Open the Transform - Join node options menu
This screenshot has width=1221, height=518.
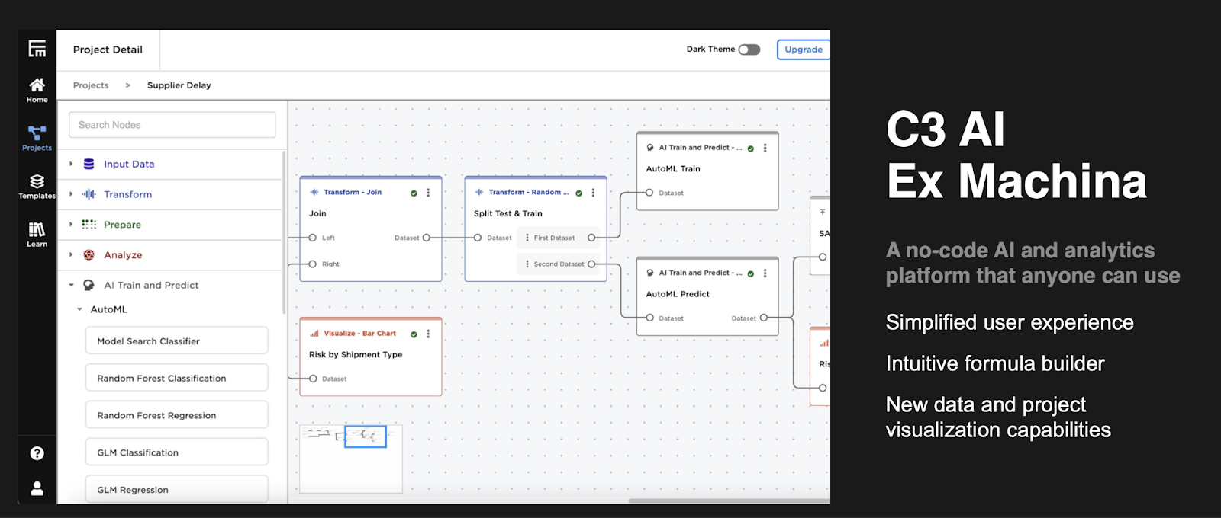click(428, 193)
